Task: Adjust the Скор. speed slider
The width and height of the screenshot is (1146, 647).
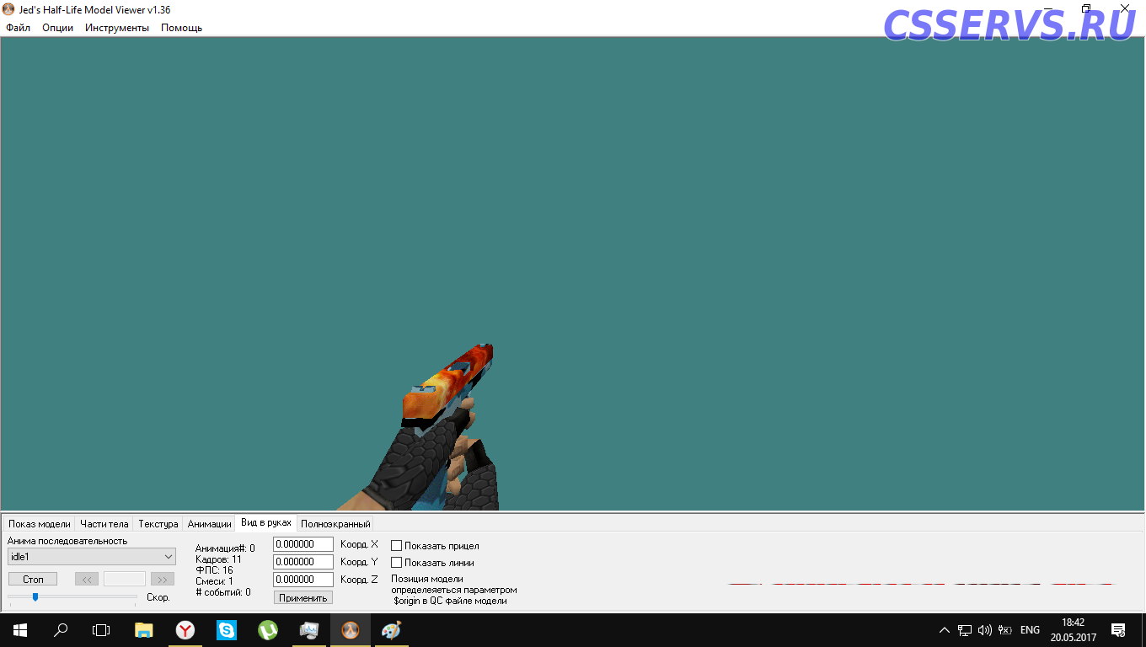Action: point(72,596)
